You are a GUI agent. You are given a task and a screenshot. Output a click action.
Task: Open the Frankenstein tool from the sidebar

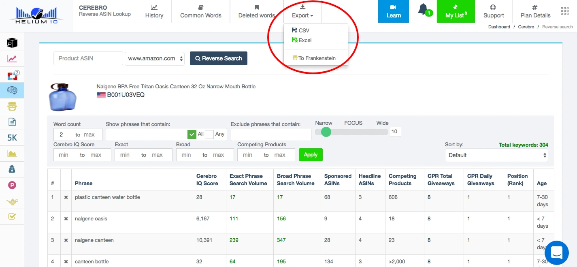[x=11, y=106]
